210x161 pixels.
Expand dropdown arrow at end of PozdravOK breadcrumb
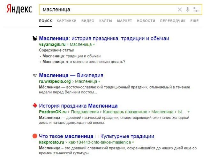[189, 112]
